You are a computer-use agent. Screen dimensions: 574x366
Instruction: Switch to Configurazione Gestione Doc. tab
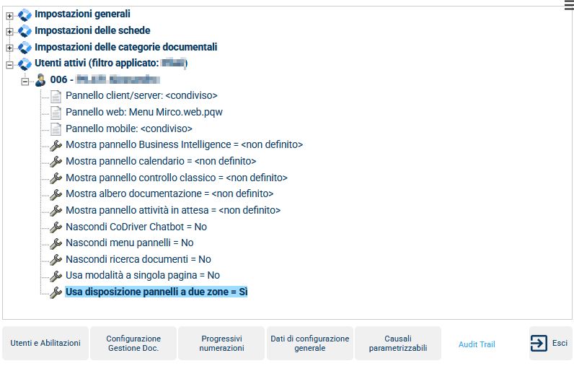tap(133, 344)
